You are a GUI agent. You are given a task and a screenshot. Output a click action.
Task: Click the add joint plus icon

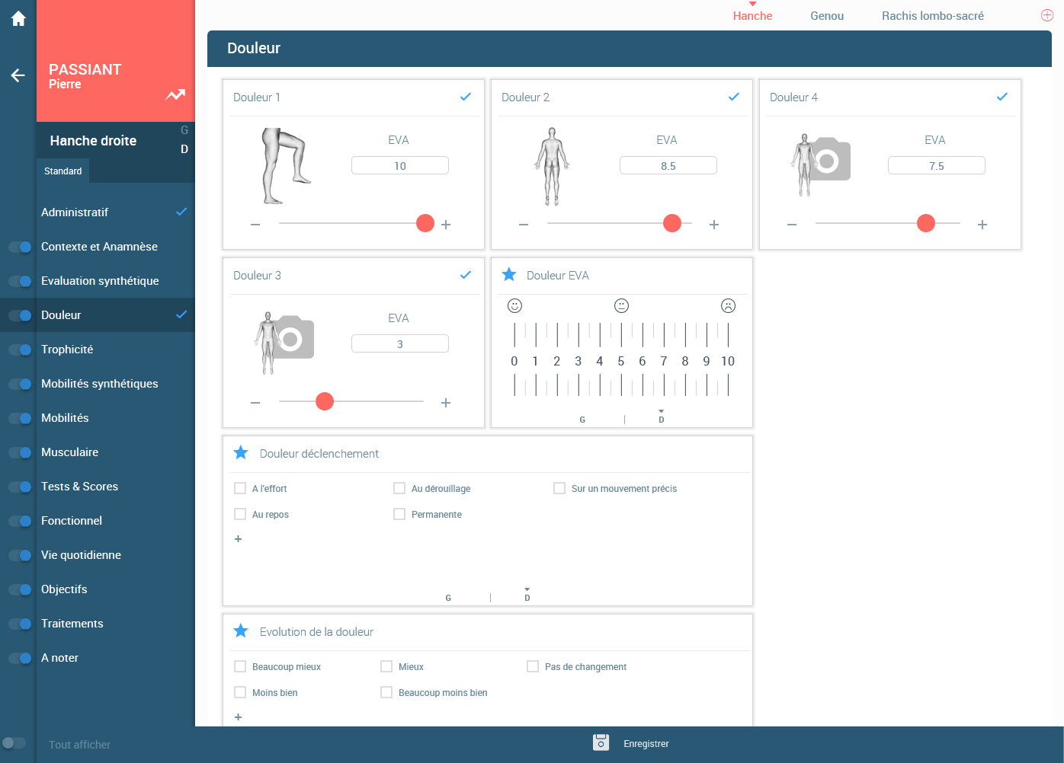(1047, 15)
